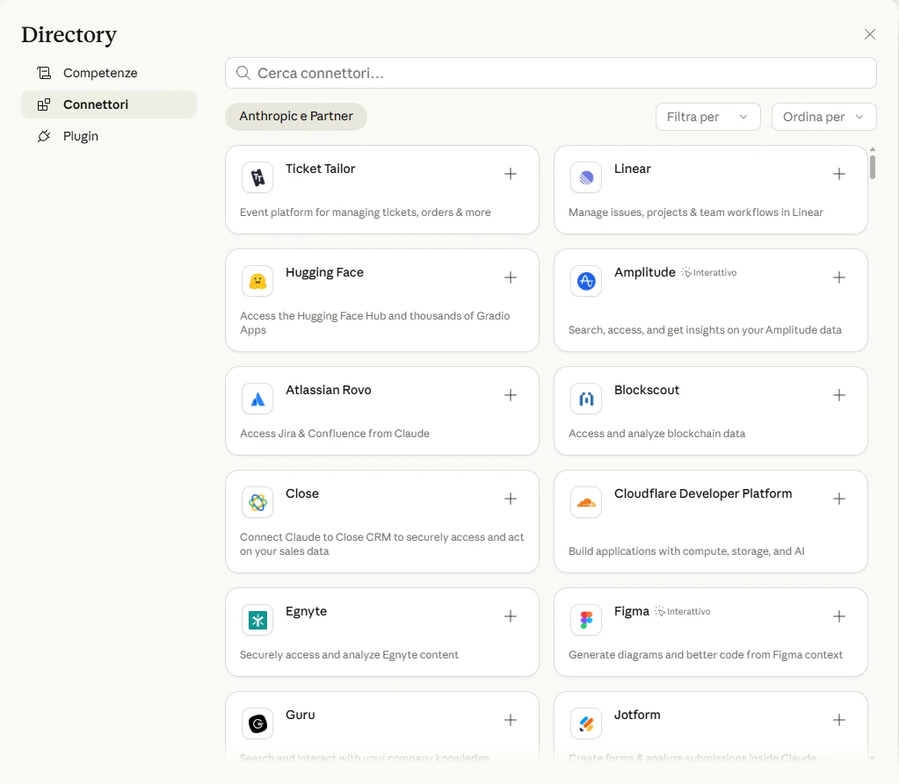Click the Amplitude logo icon
The width and height of the screenshot is (899, 784).
click(x=586, y=281)
